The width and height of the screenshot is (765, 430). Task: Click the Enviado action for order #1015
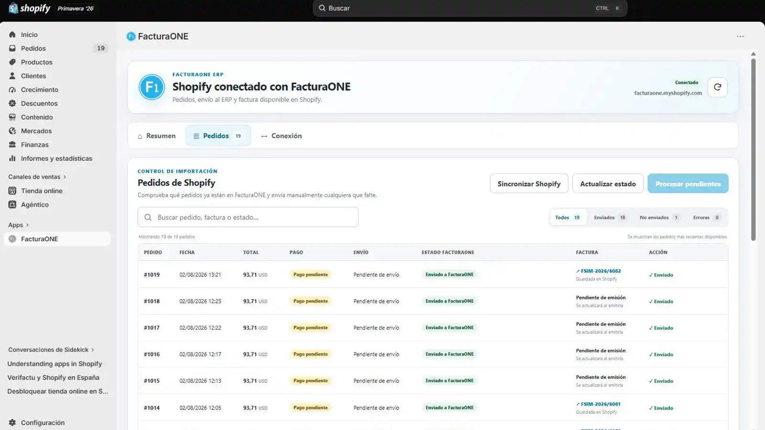(661, 381)
